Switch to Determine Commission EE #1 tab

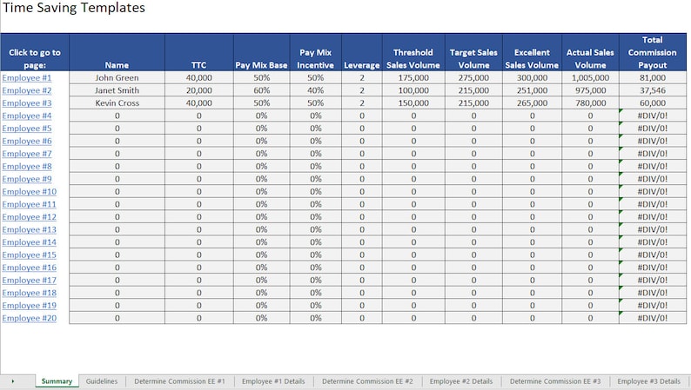tap(180, 381)
